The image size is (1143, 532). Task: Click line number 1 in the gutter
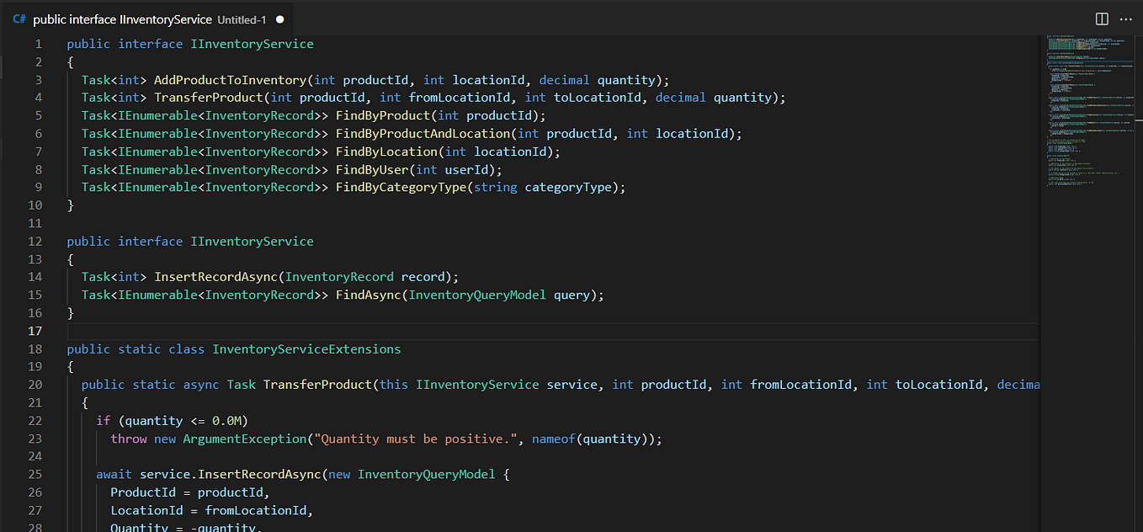38,43
